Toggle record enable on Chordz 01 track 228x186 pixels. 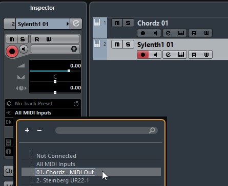pyautogui.click(x=143, y=33)
